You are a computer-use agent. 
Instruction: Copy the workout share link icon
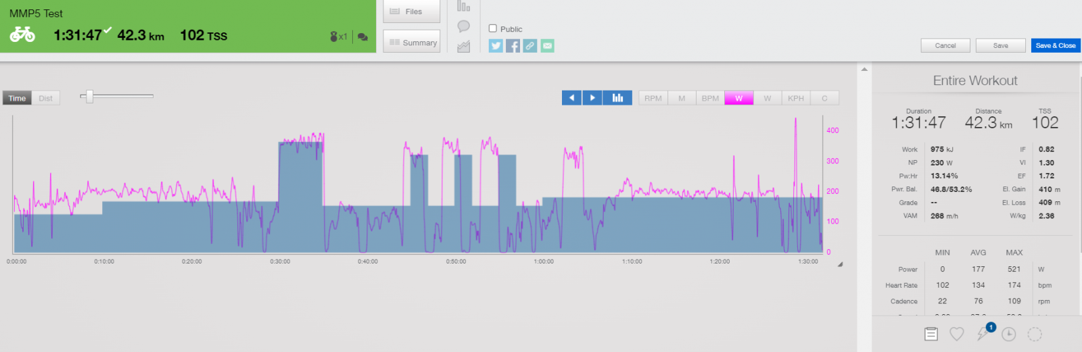coord(530,46)
